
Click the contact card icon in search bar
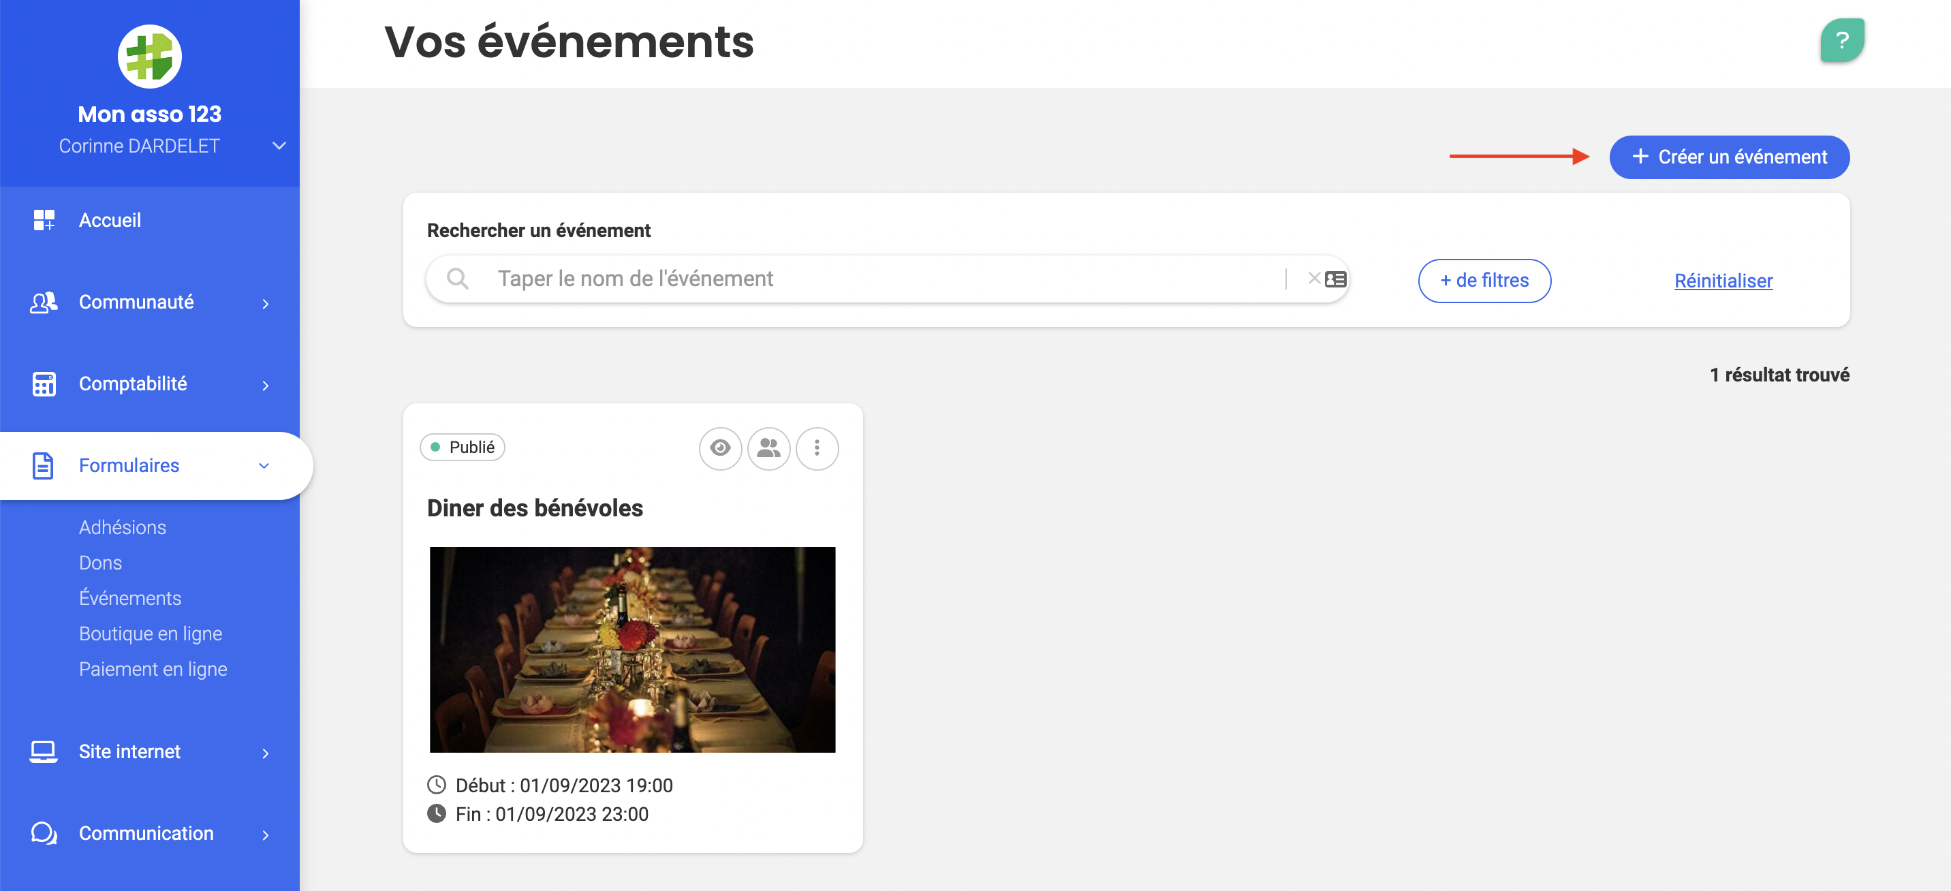(1335, 279)
